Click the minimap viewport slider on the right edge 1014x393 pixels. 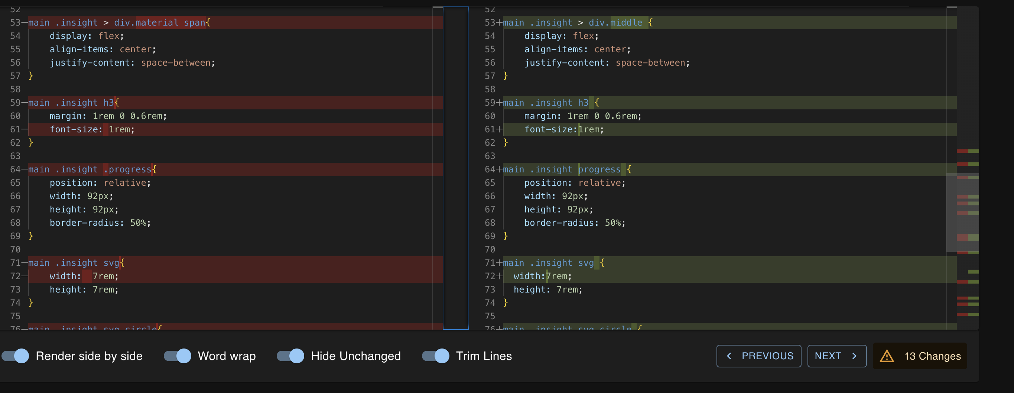pyautogui.click(x=962, y=212)
